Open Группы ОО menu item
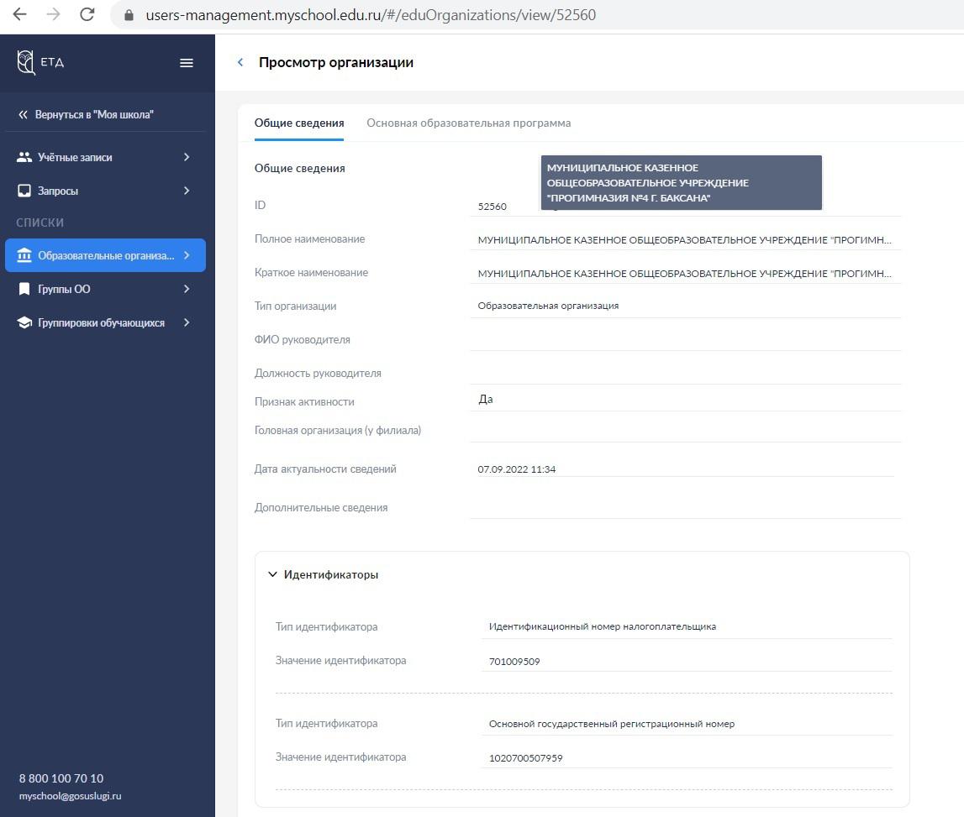964x817 pixels. (105, 289)
